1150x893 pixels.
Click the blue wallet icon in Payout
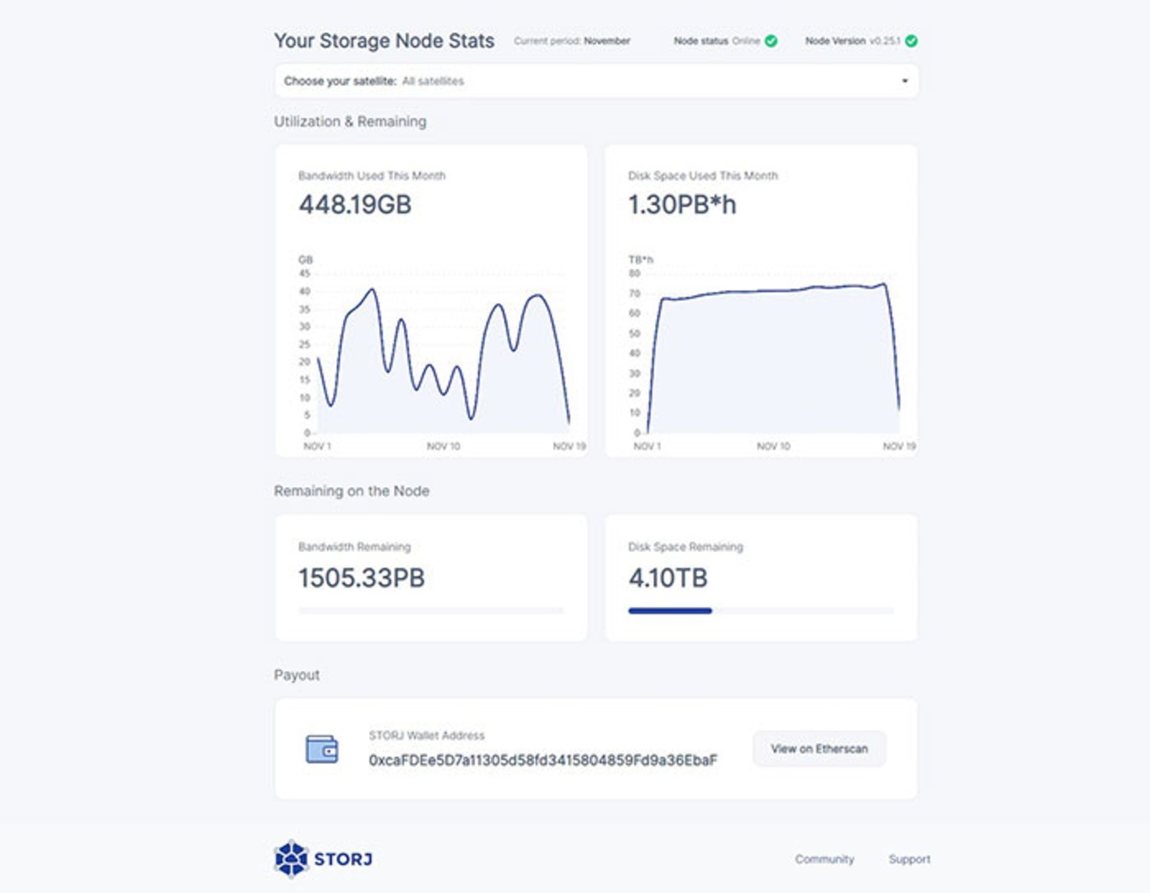[x=322, y=749]
